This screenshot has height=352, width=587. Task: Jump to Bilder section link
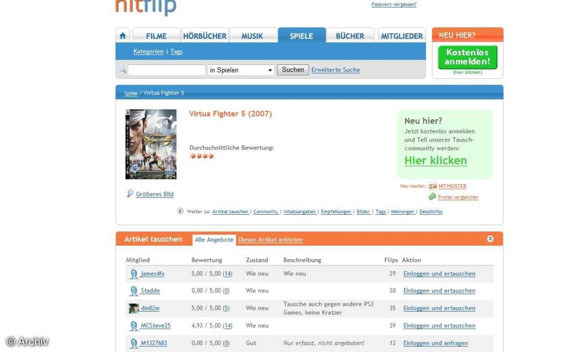[363, 212]
